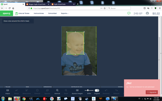Click the top-middle handle of the box
162x101 pixels.
(x=75, y=32)
